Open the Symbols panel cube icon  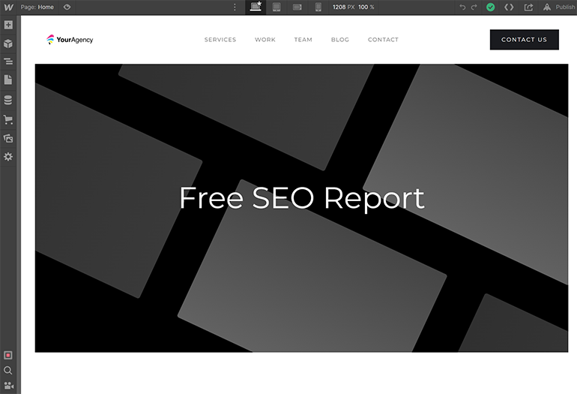tap(8, 44)
